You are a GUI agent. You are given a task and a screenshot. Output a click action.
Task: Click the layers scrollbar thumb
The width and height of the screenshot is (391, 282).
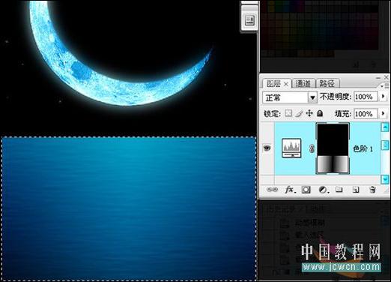point(385,145)
